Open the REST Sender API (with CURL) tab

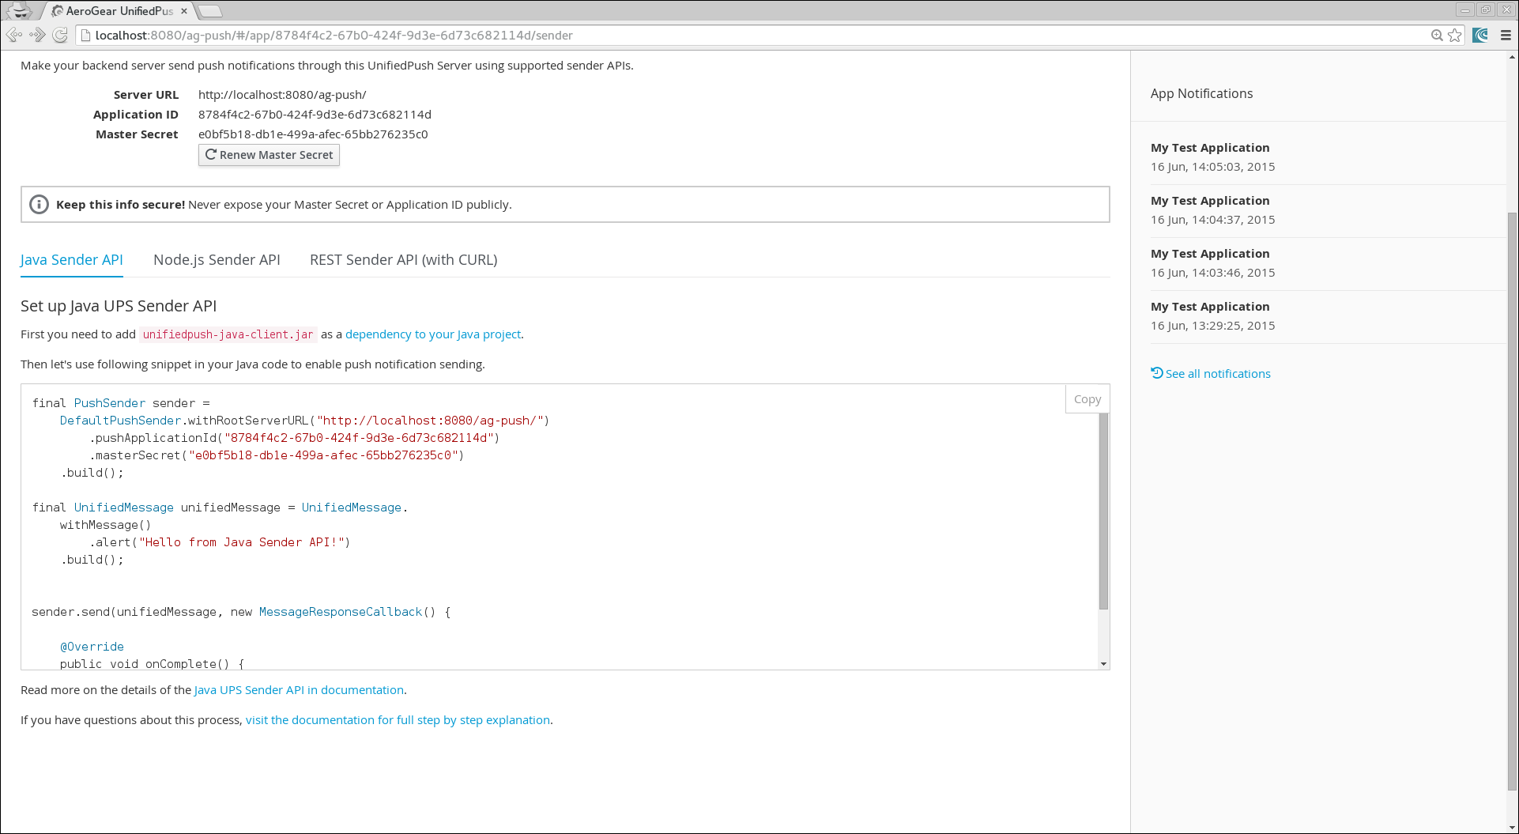pyautogui.click(x=403, y=260)
